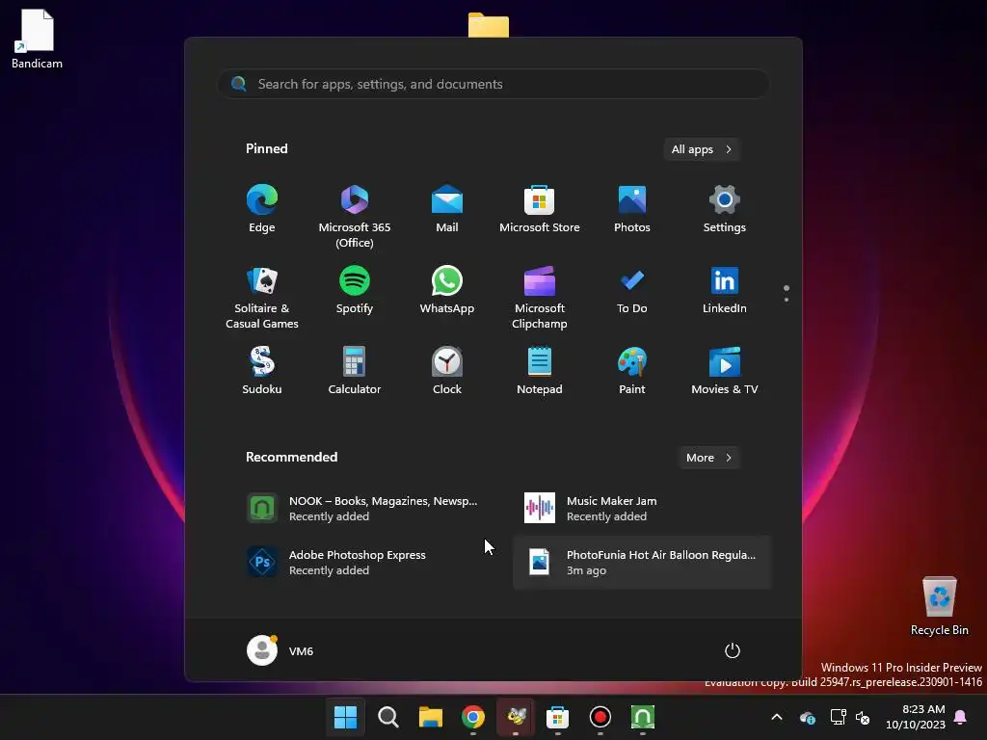
Task: Open File Explorer from the taskbar
Action: [x=431, y=717]
